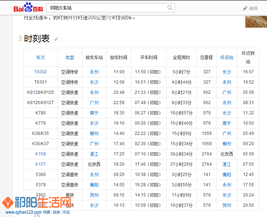
Task: Open train T8302 link
Action: pyautogui.click(x=40, y=72)
